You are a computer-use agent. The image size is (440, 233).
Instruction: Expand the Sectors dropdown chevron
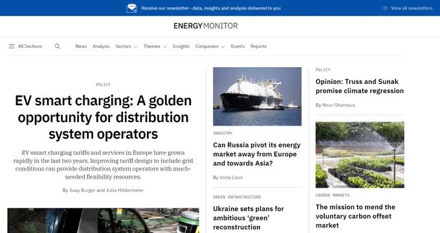pyautogui.click(x=136, y=46)
